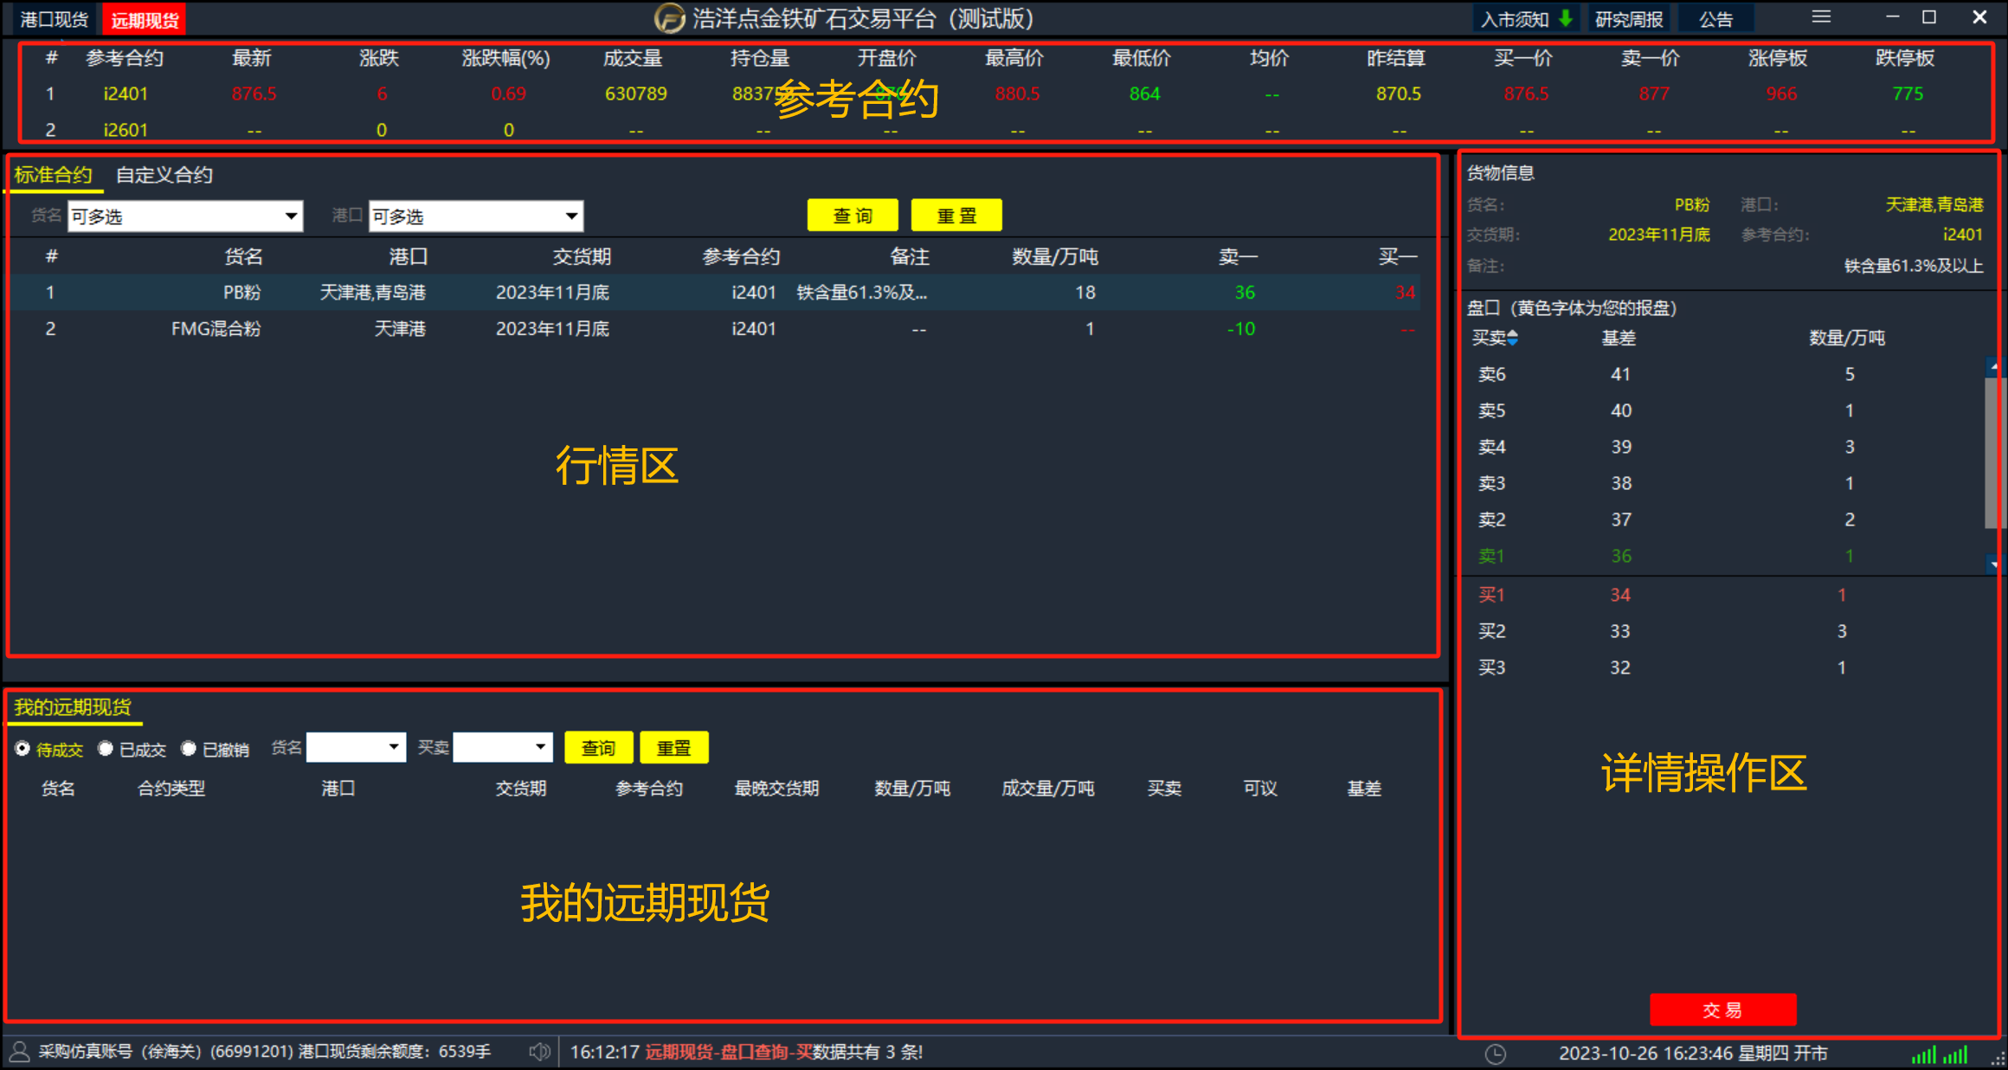This screenshot has width=2008, height=1070.
Task: Select the FMG混合粉 contract row
Action: tap(216, 329)
